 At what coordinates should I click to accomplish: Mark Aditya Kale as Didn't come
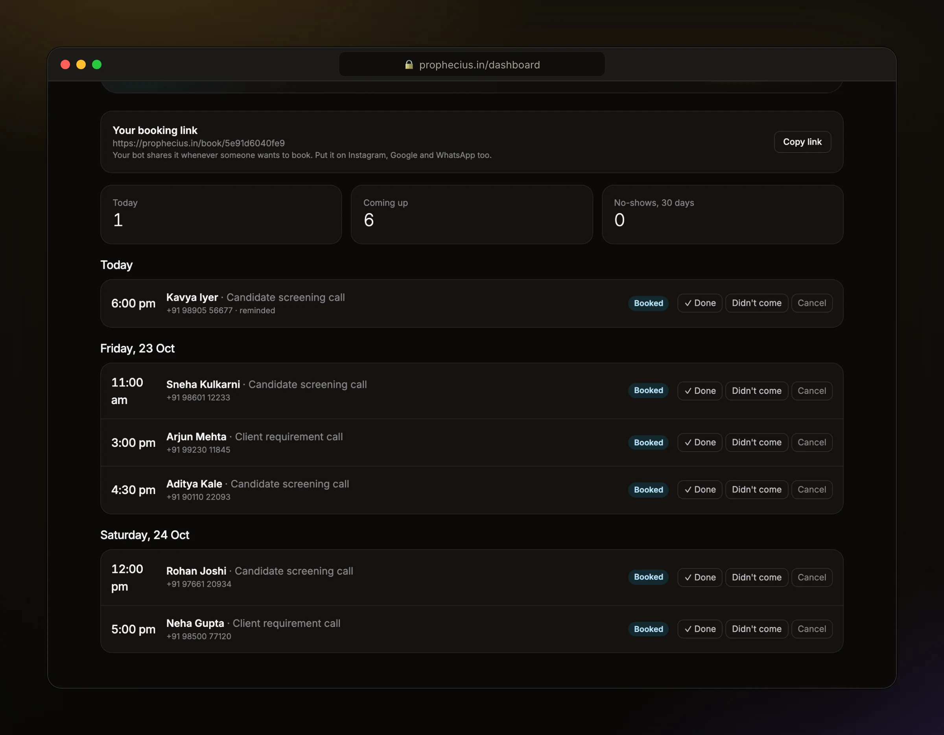point(756,489)
